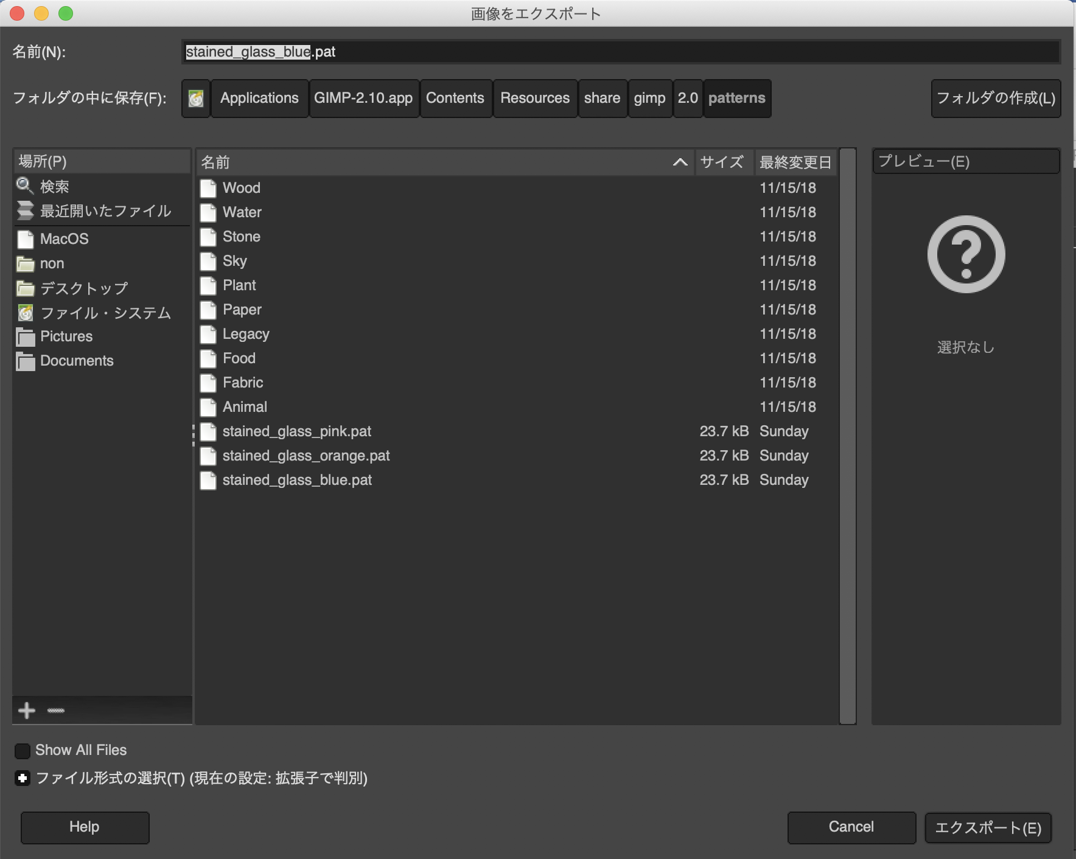Screen dimensions: 1076x859
Task: Add a bookmark with the plus icon
Action: tap(27, 710)
